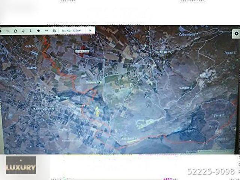Activate the info (i) tool
240x180 pixels.
[x=31, y=31]
